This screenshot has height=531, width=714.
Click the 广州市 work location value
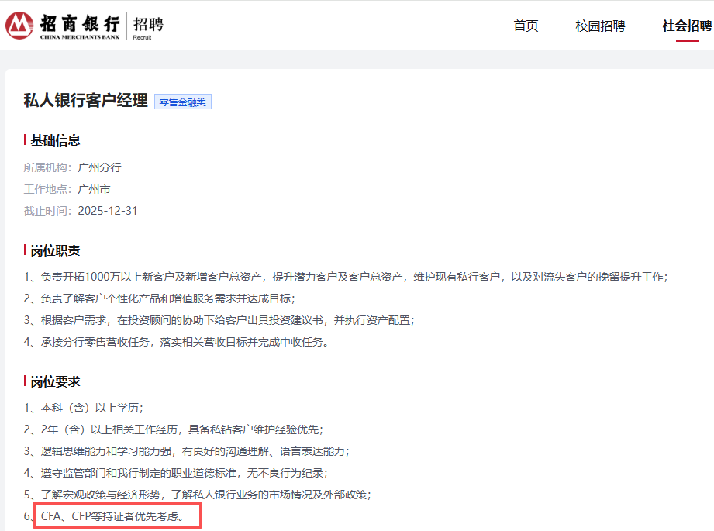(x=95, y=189)
